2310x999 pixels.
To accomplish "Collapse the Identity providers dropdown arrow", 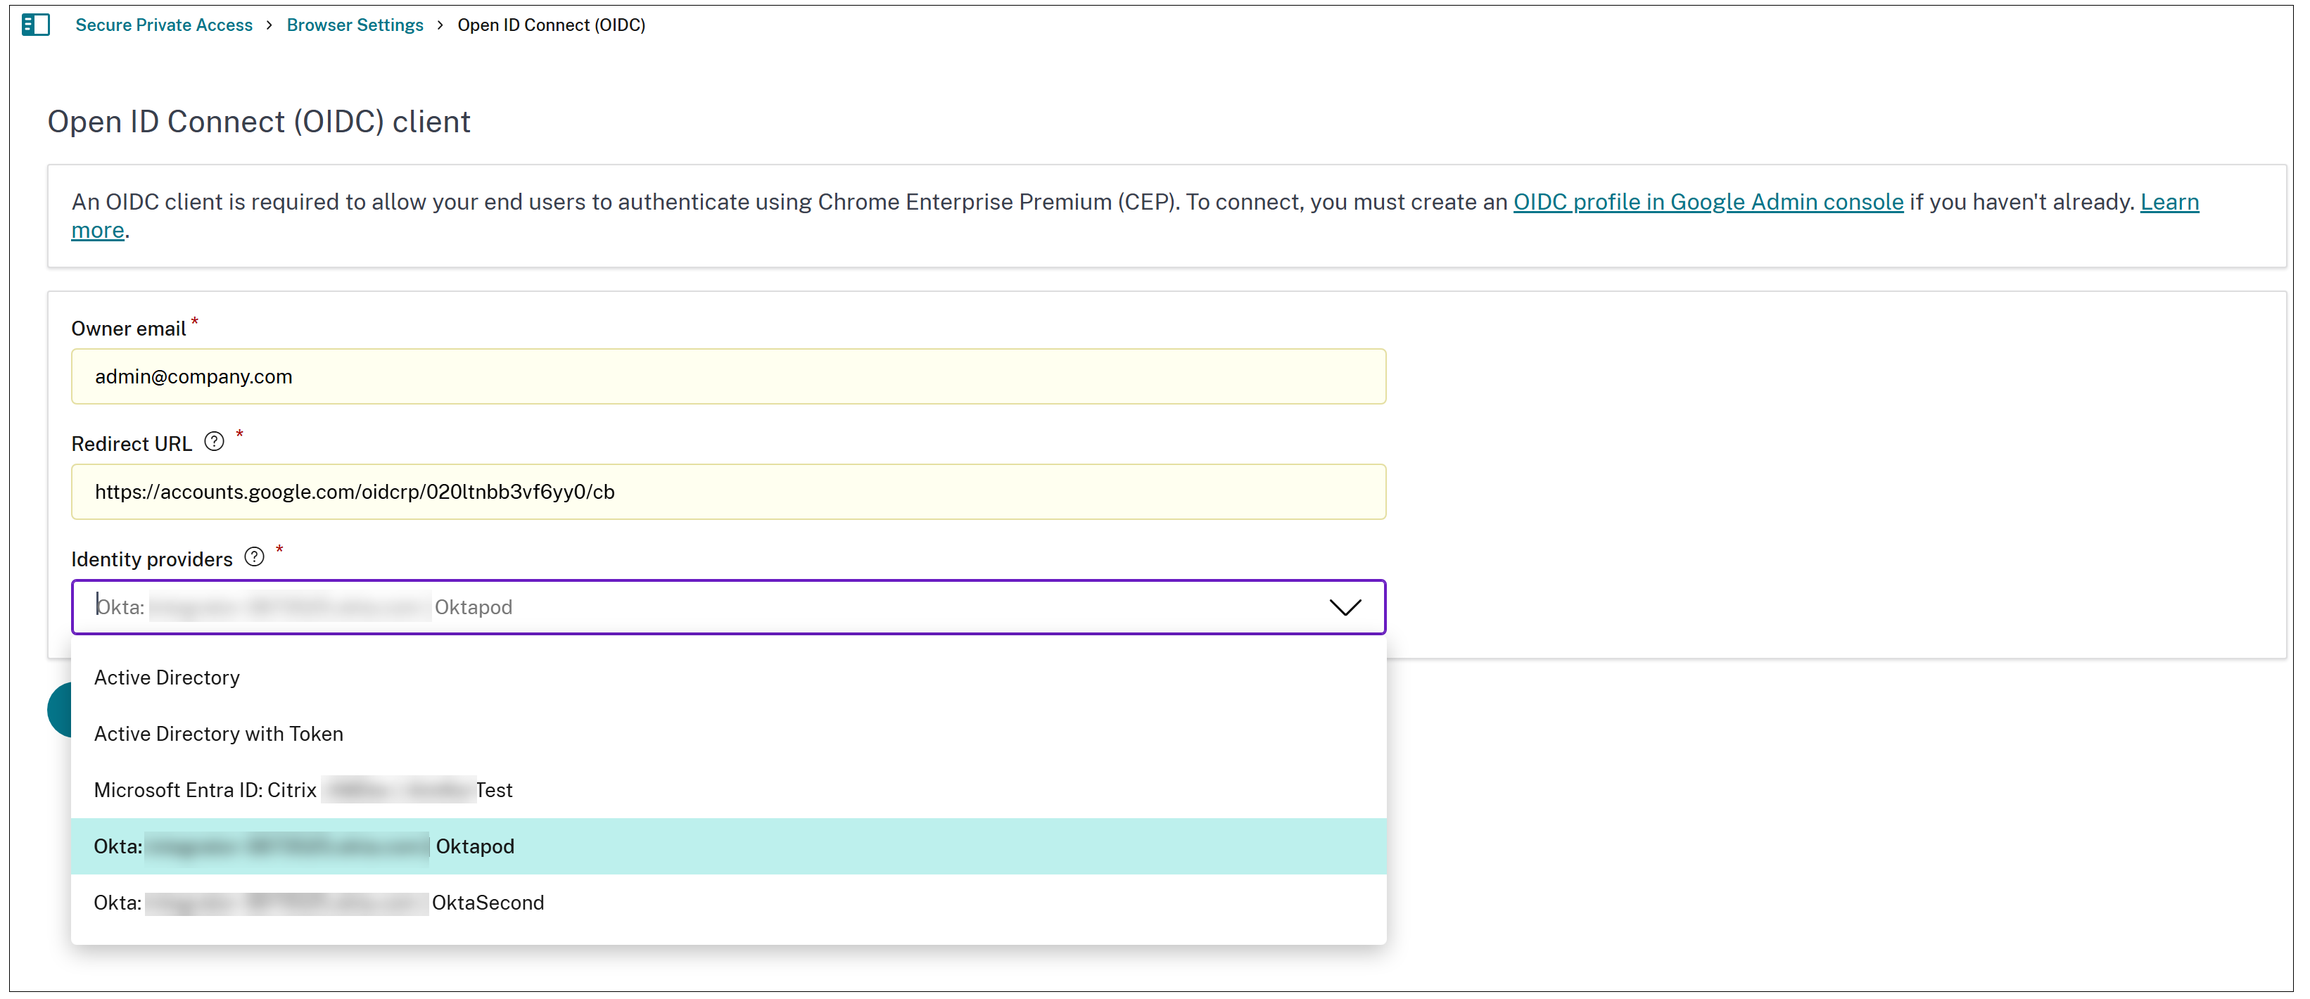I will point(1344,608).
